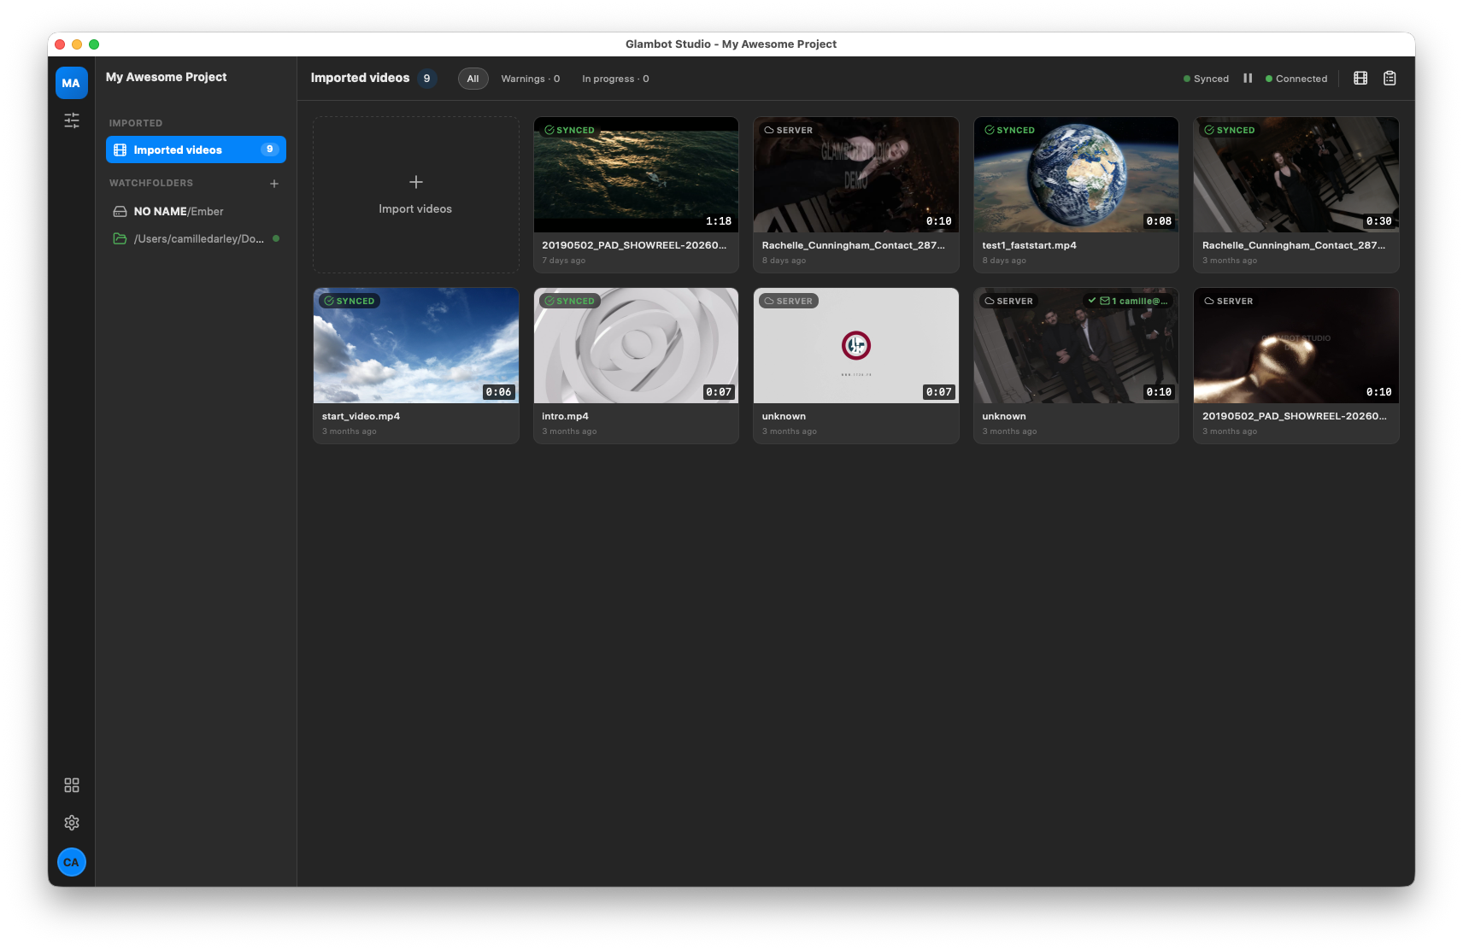Click the 0:08 duration label on Earth video

click(1159, 221)
